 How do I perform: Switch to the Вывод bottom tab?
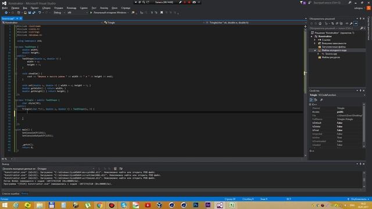[24, 194]
